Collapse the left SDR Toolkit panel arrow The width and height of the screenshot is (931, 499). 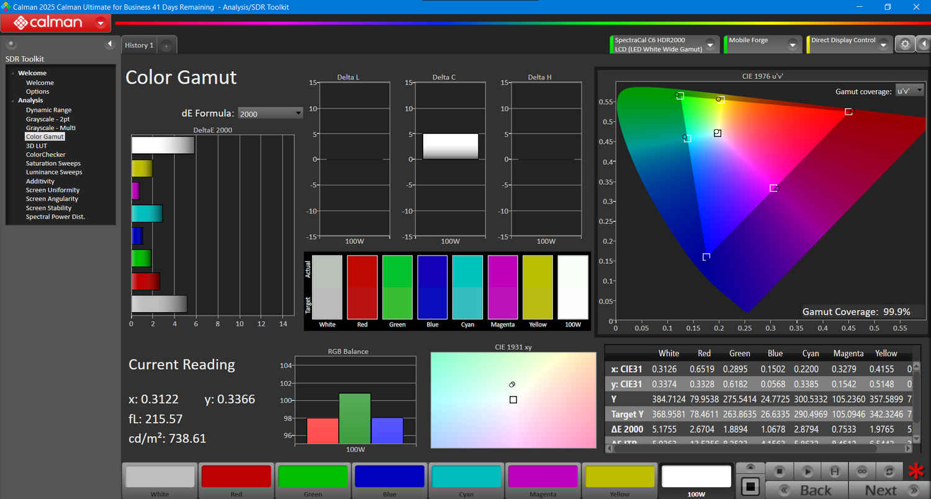click(x=110, y=44)
